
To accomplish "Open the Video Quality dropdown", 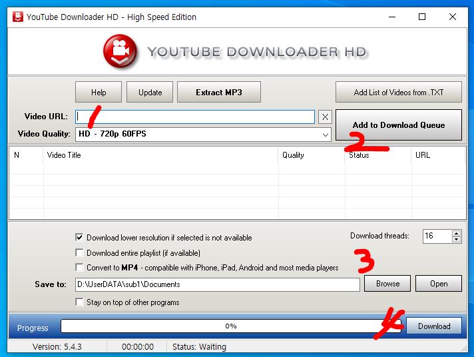I will tap(203, 135).
